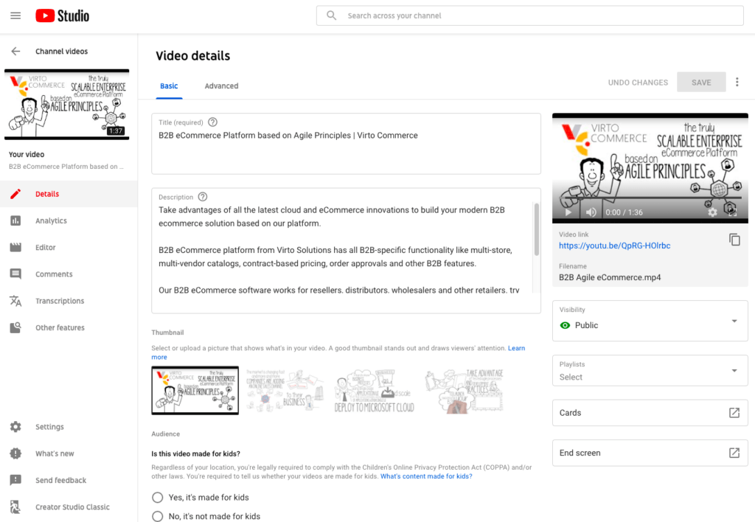Open the Cards editor external link icon
755x522 pixels.
coord(734,413)
